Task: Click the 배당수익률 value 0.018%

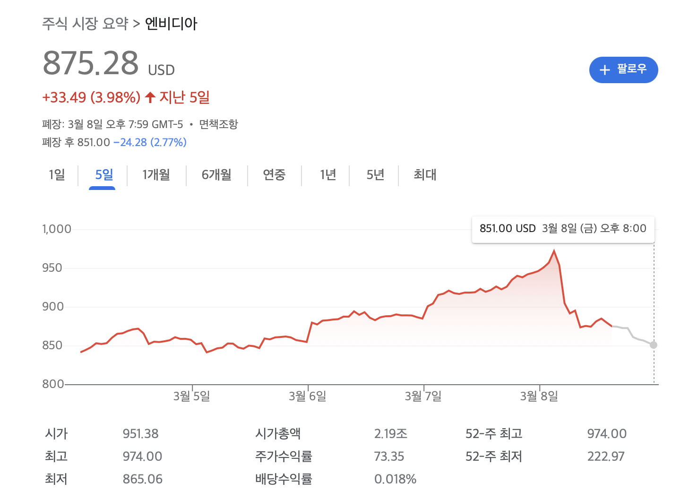Action: coord(395,479)
